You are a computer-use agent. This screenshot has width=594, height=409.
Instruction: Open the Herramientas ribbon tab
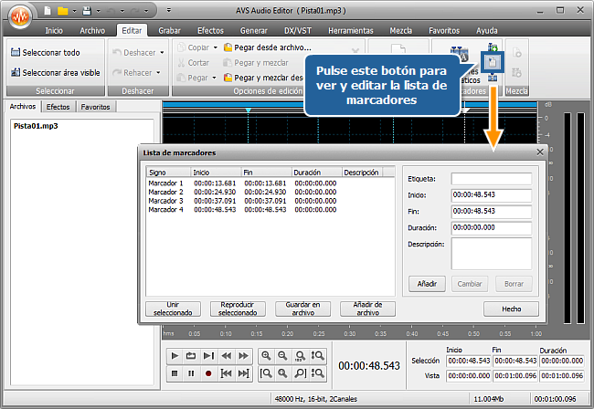pyautogui.click(x=351, y=31)
